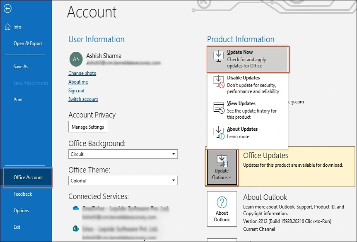
Task: Click the Version 2212 build text
Action: (x=287, y=221)
